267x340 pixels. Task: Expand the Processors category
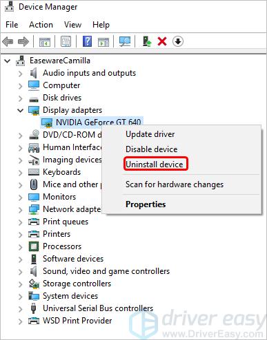(x=21, y=247)
